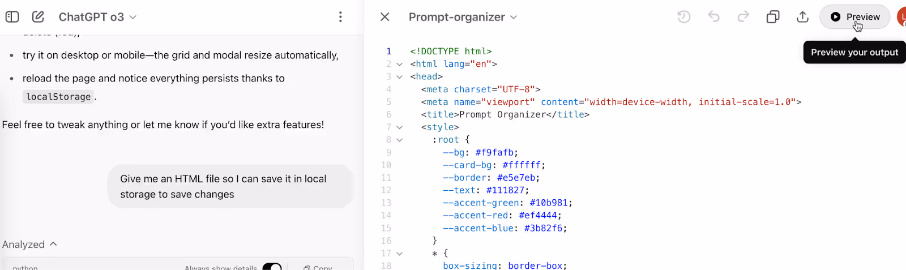Screen dimensions: 906x270
Task: Start a new chat with pencil icon
Action: (x=38, y=17)
